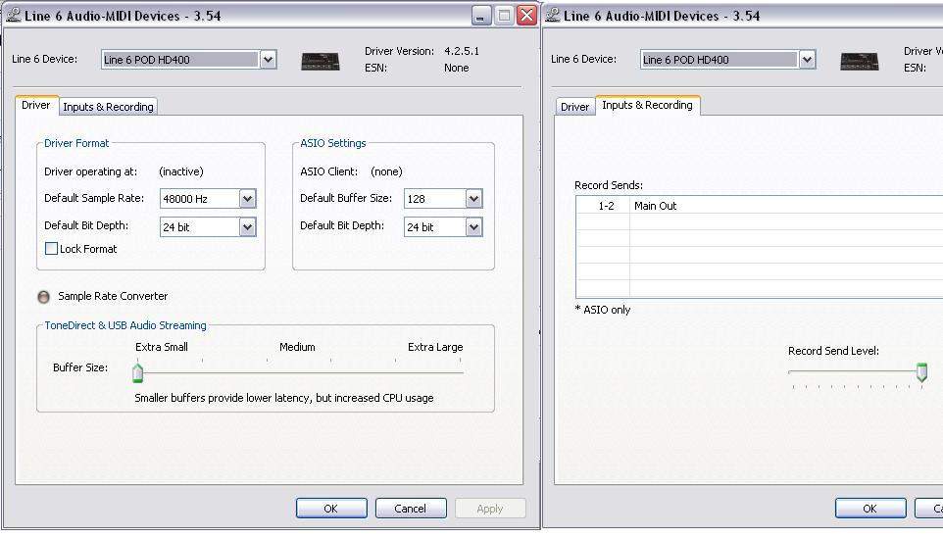This screenshot has width=943, height=537.
Task: Open the Default Buffer Size dropdown
Action: [473, 199]
